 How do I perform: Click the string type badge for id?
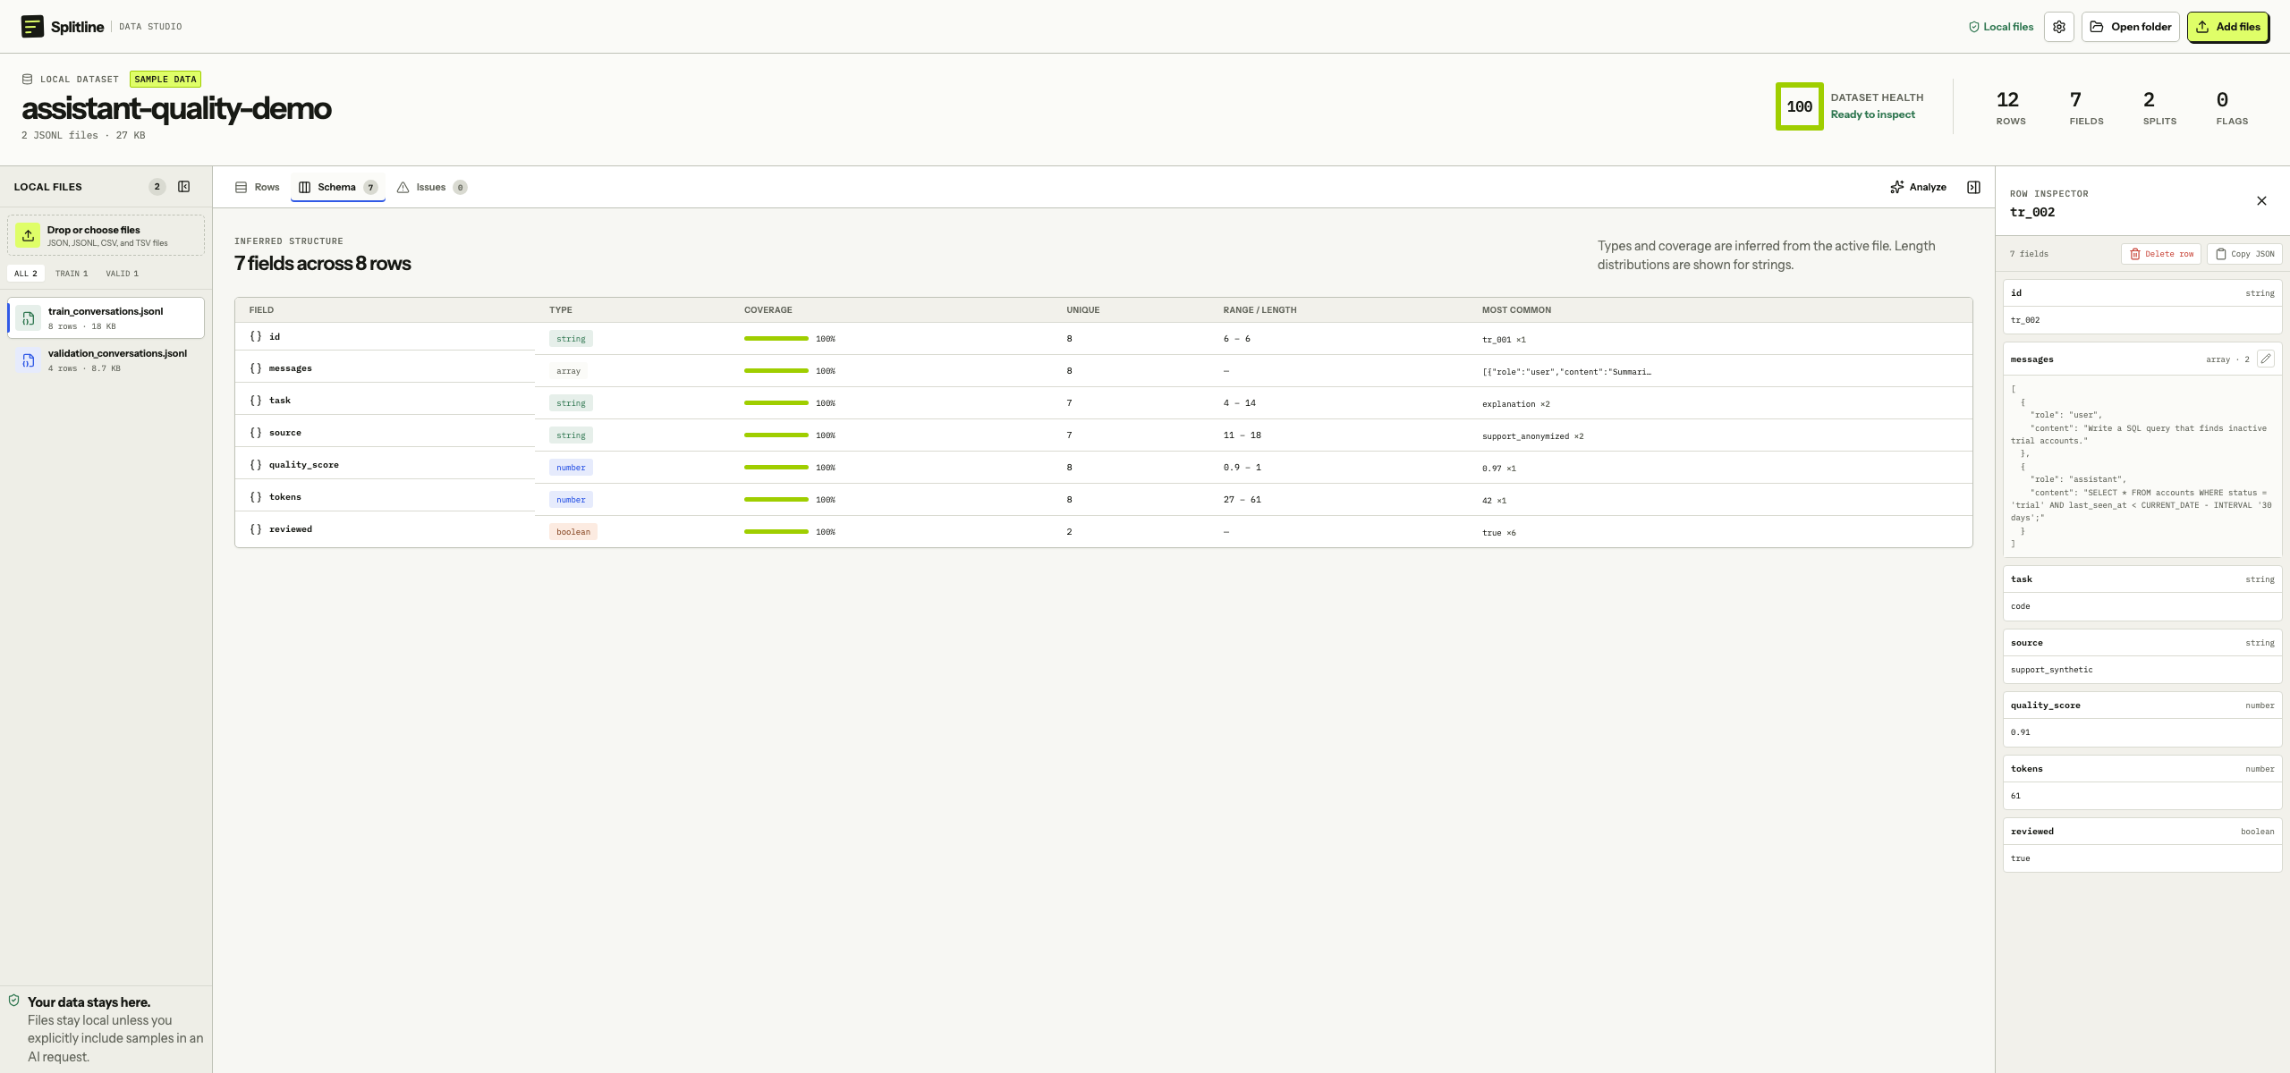tap(571, 339)
